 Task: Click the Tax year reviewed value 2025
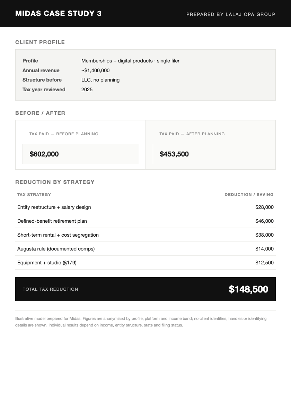pyautogui.click(x=87, y=90)
